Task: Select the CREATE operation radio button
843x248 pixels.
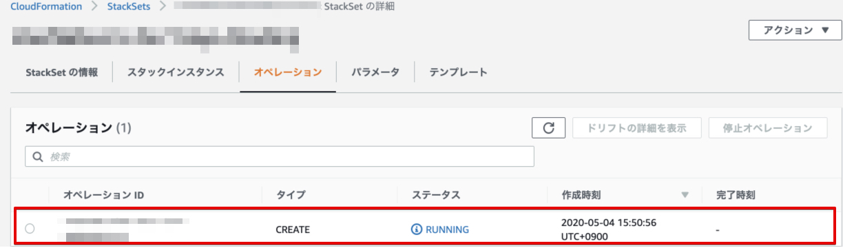Action: [x=30, y=229]
